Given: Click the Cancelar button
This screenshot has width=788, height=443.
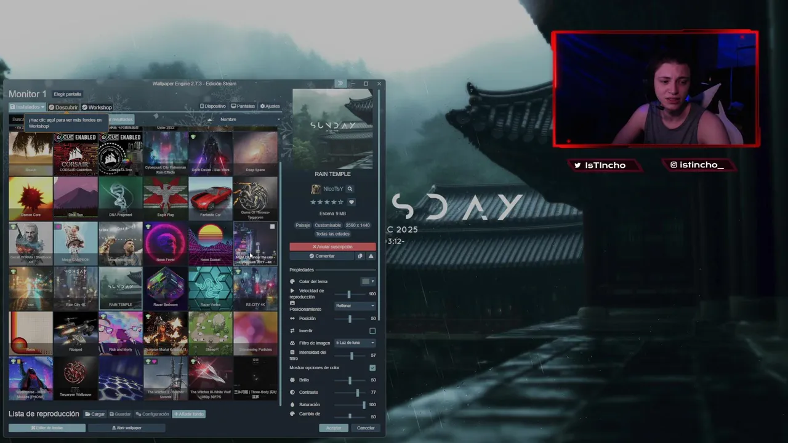Looking at the screenshot, I should [366, 428].
